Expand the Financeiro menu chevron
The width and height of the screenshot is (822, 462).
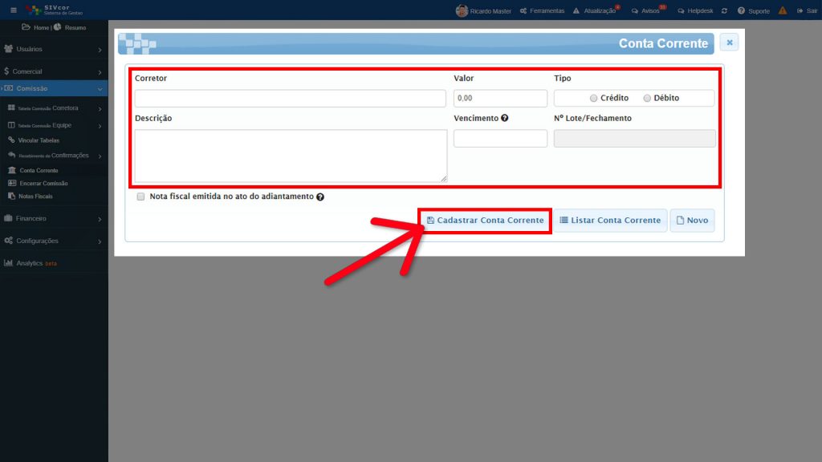100,219
